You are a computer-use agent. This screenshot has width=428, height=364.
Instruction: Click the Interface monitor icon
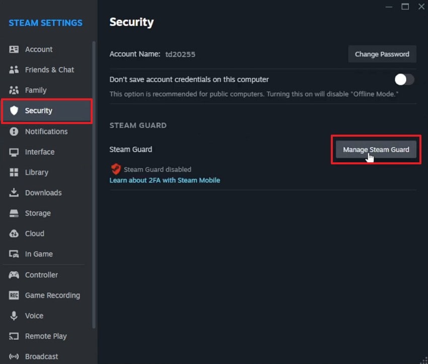[14, 152]
